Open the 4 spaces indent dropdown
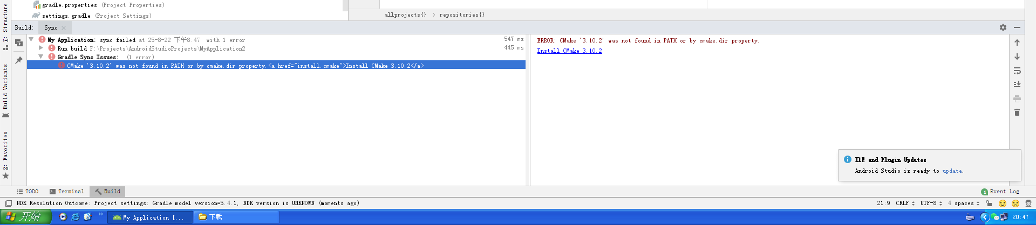Image resolution: width=1036 pixels, height=225 pixels. click(964, 203)
